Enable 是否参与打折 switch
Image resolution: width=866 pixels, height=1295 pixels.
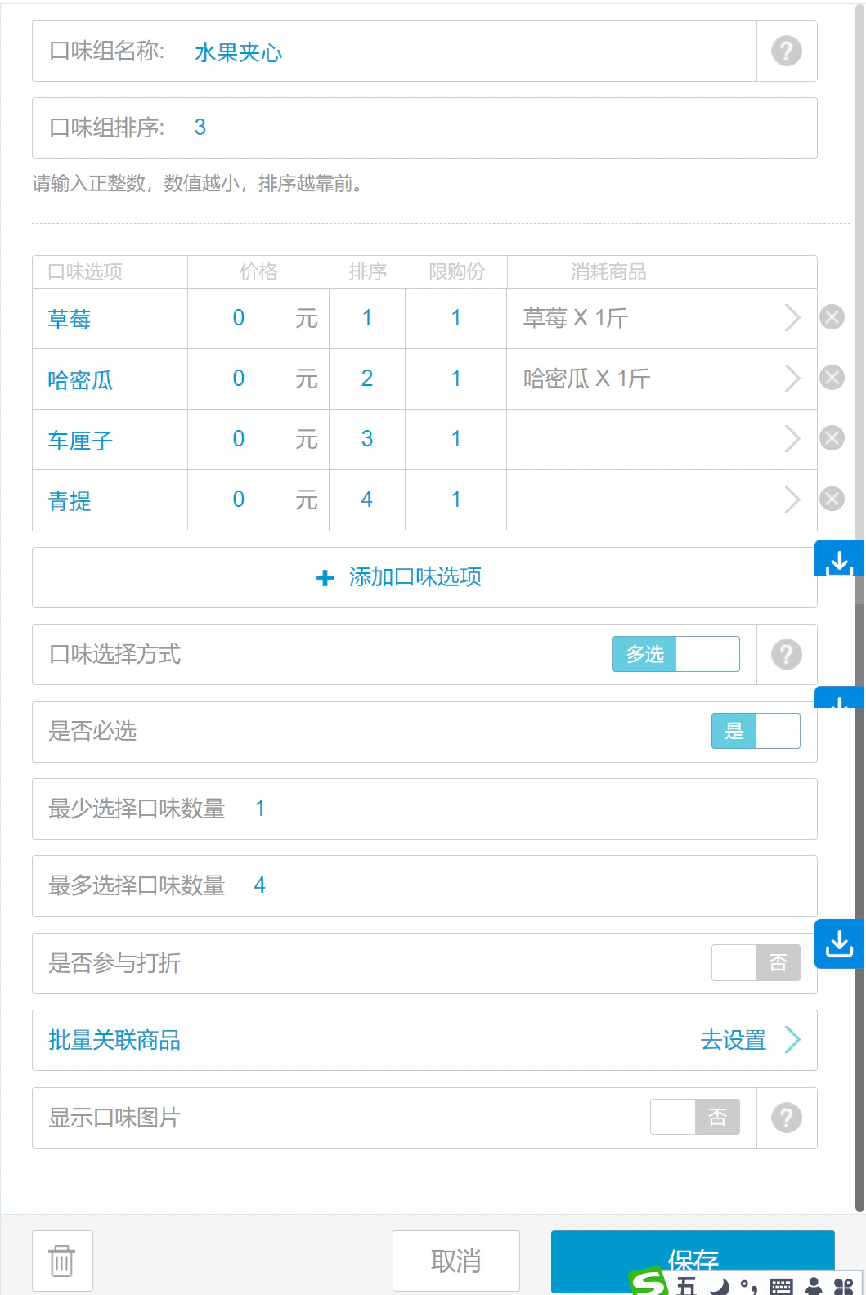click(x=756, y=963)
